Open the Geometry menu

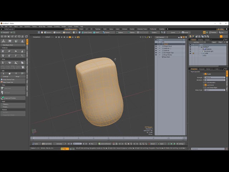click(27, 27)
